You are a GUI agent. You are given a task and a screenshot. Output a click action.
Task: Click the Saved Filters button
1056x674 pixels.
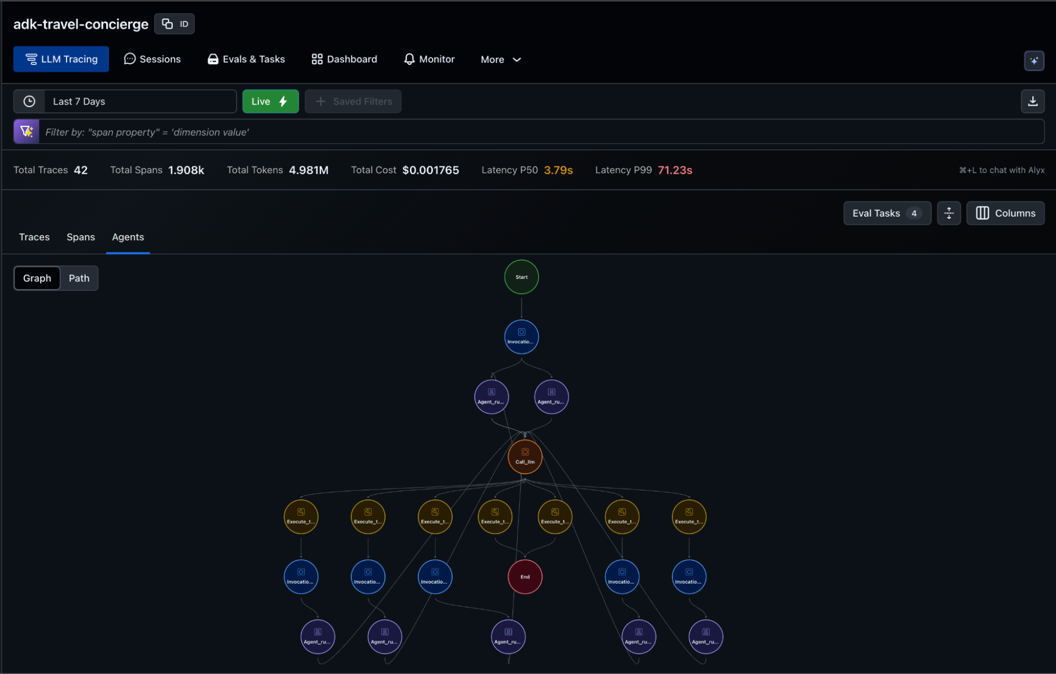pos(353,101)
